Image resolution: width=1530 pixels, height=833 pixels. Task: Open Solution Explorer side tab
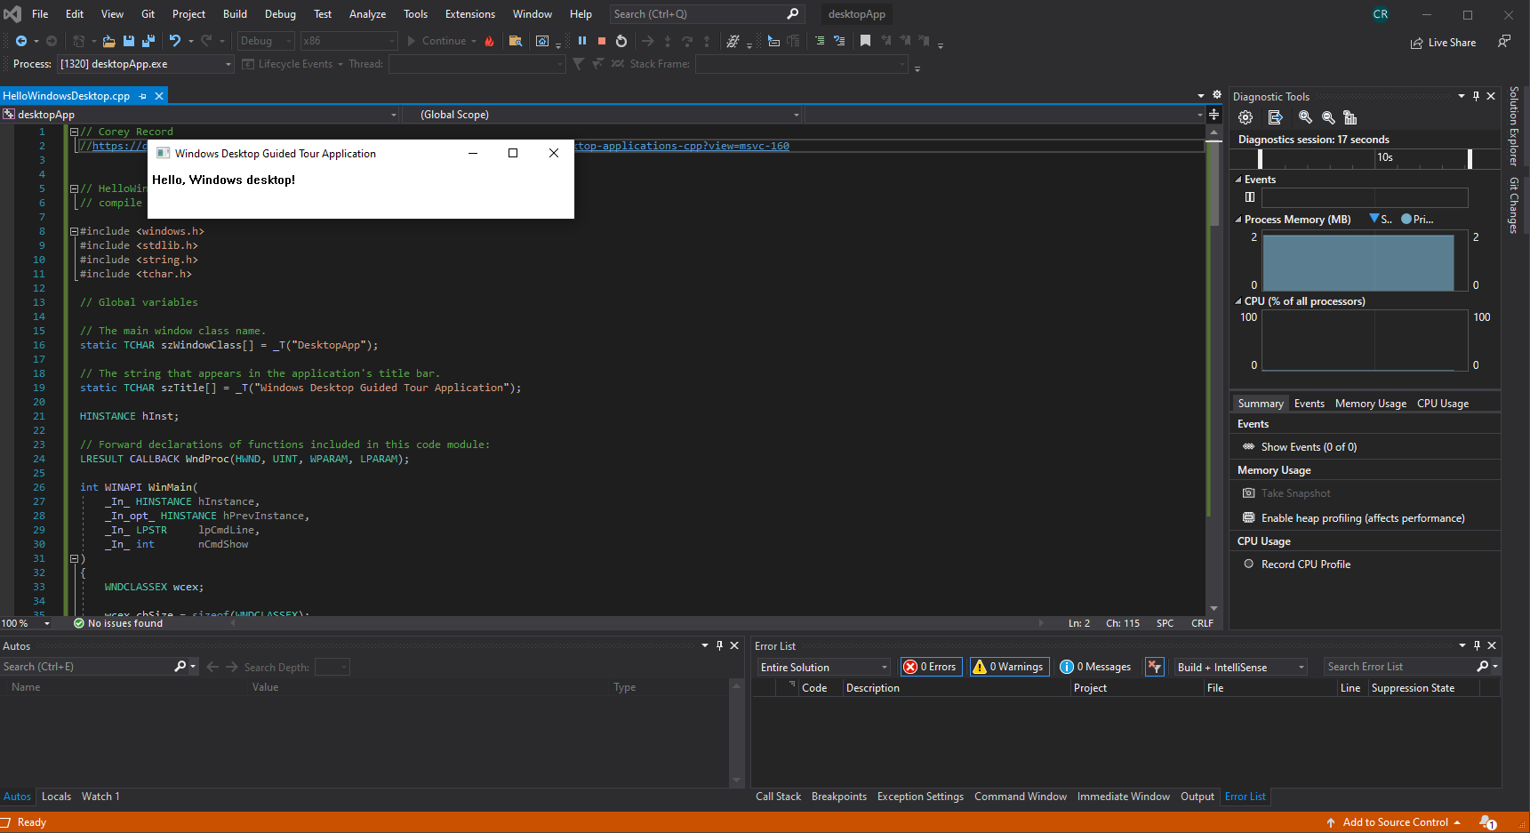(x=1513, y=126)
